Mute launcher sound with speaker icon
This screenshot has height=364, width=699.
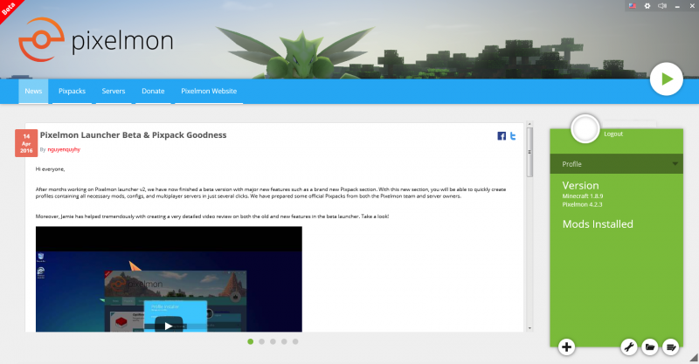click(662, 6)
